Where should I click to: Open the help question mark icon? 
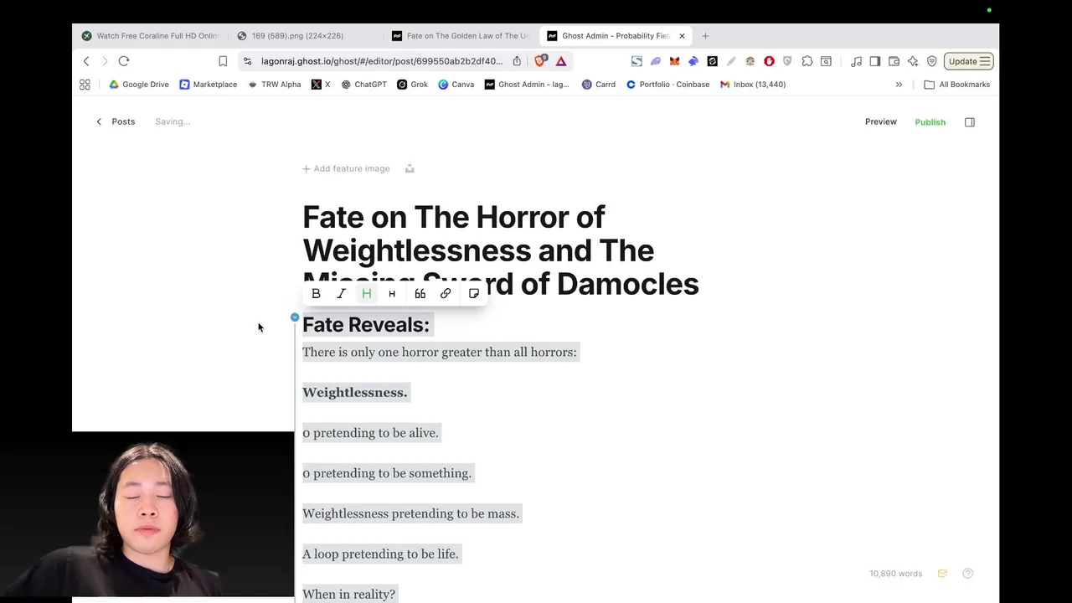[968, 574]
